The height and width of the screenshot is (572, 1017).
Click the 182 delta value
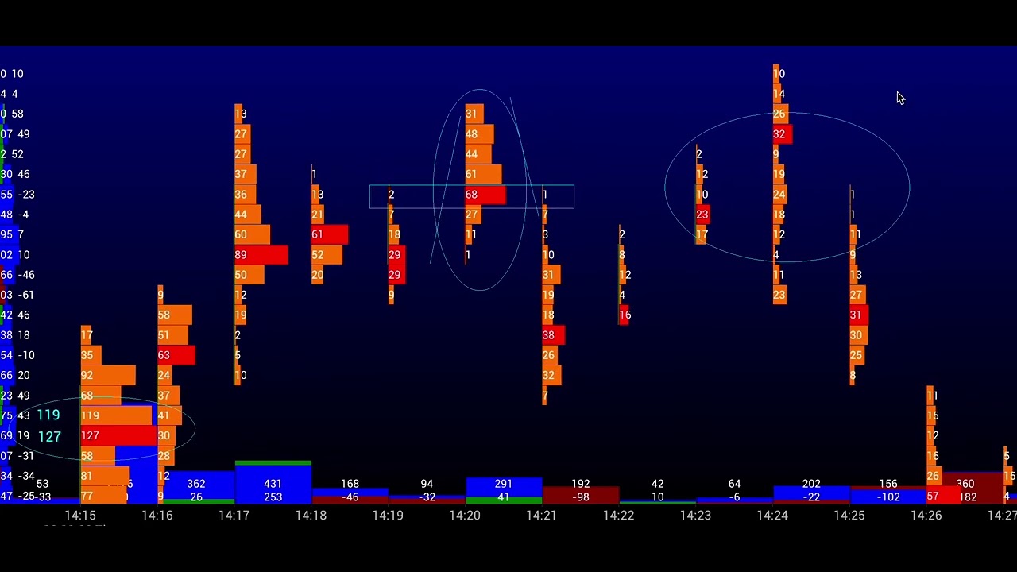coord(968,497)
